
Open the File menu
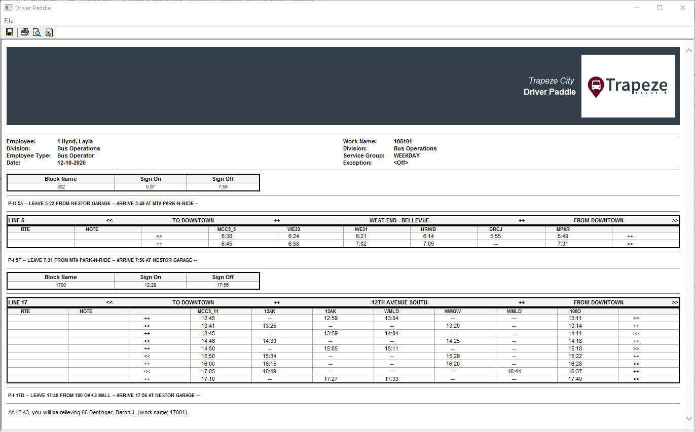click(x=9, y=21)
